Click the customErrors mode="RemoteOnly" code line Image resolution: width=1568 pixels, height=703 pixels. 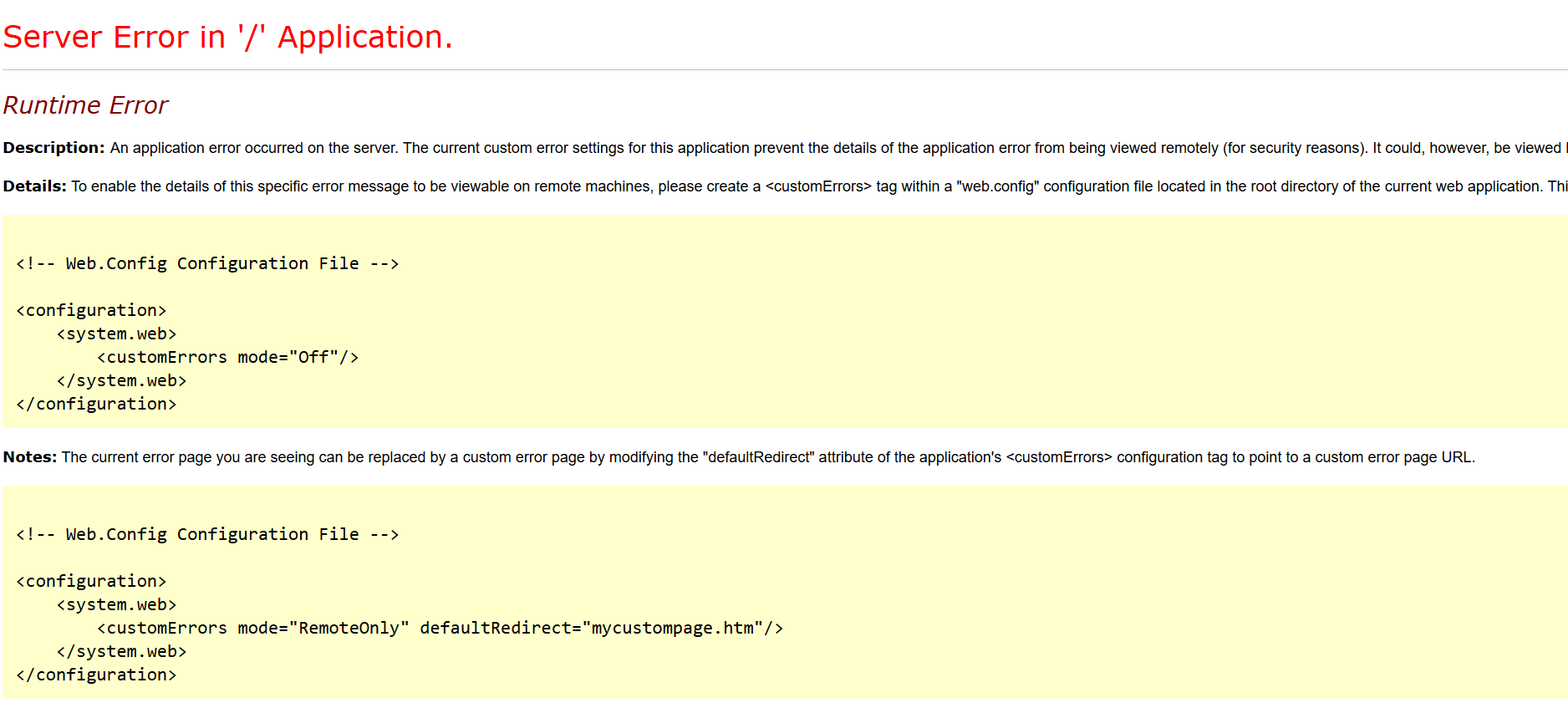[x=440, y=628]
